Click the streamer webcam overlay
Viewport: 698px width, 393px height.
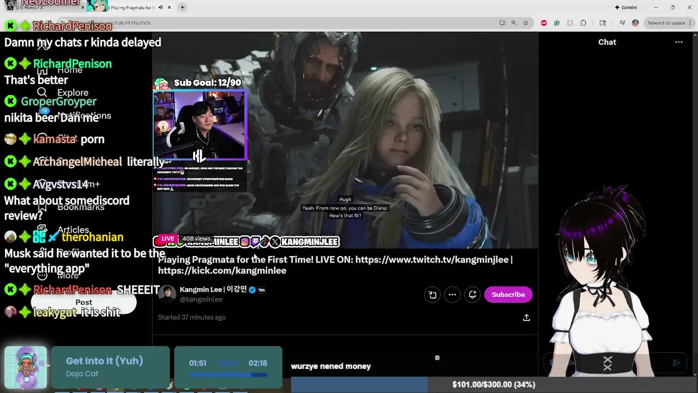[x=200, y=126]
